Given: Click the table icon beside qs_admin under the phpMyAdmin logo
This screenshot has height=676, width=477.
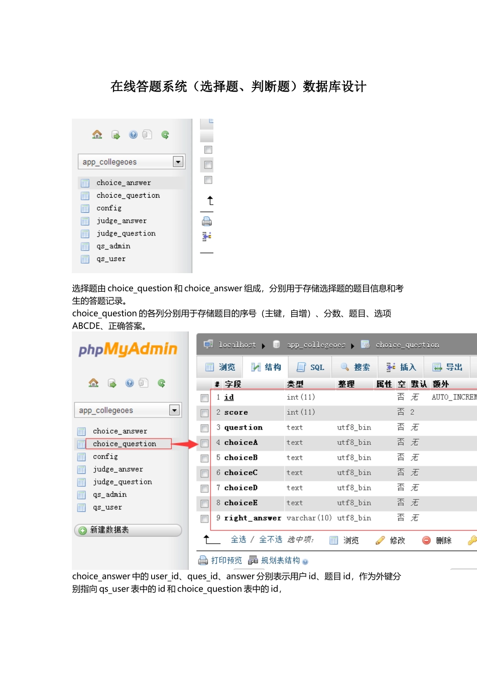Looking at the screenshot, I should 81,495.
